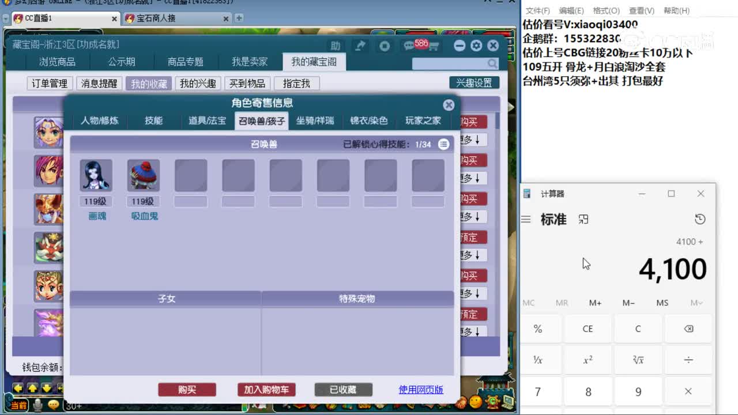Switch to the 坐骑/祥瑞 tab
This screenshot has width=738, height=415.
tap(315, 122)
